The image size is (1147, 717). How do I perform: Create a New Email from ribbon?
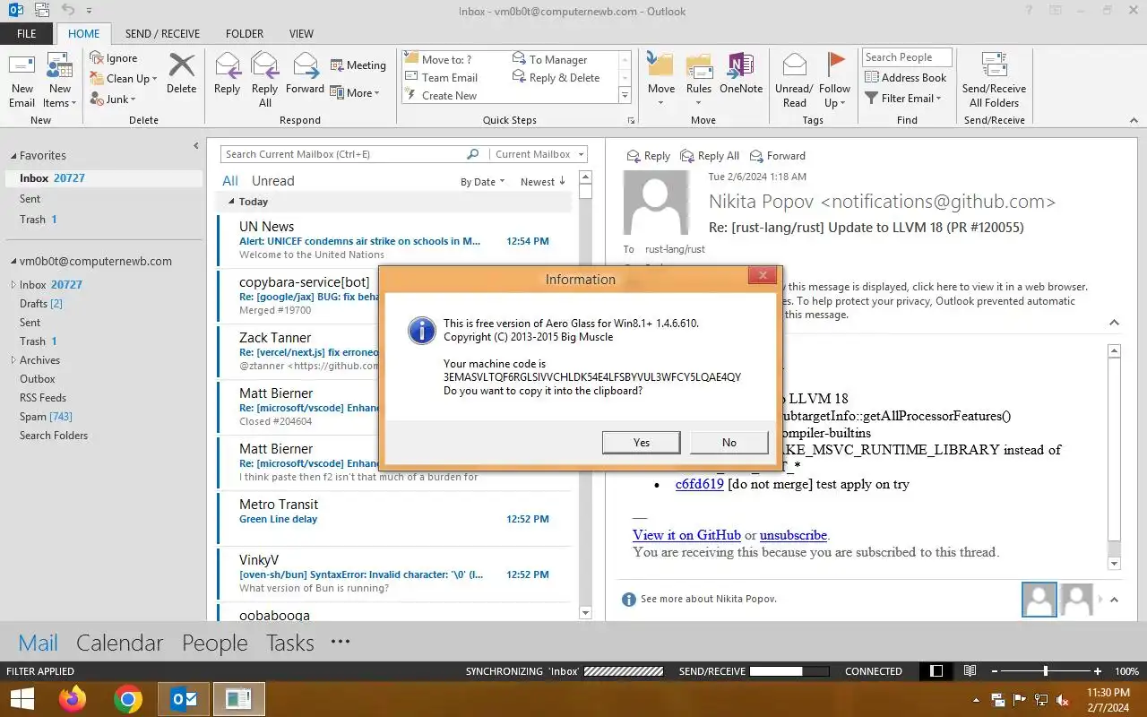(22, 80)
